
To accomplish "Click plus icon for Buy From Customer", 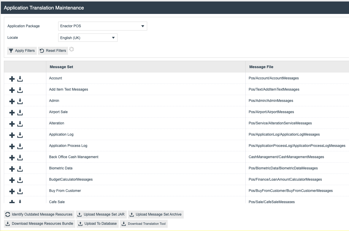I will click(x=12, y=191).
